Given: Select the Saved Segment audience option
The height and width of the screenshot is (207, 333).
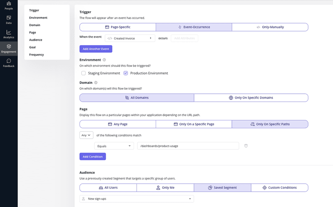Looking at the screenshot, I should point(222,188).
